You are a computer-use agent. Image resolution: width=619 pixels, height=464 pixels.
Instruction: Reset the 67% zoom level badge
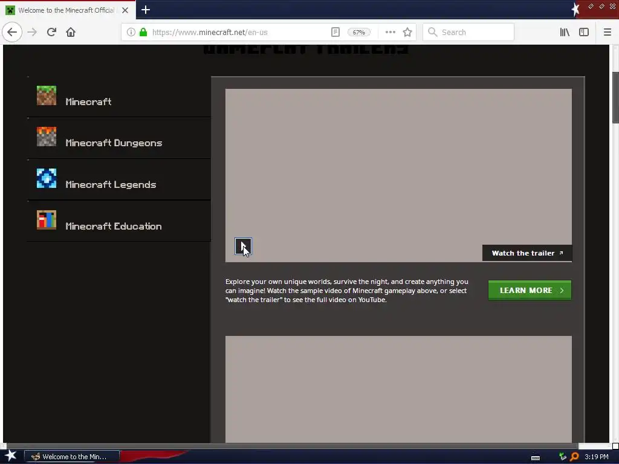(x=358, y=32)
